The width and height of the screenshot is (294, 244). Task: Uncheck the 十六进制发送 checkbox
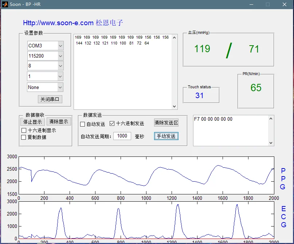(112, 124)
